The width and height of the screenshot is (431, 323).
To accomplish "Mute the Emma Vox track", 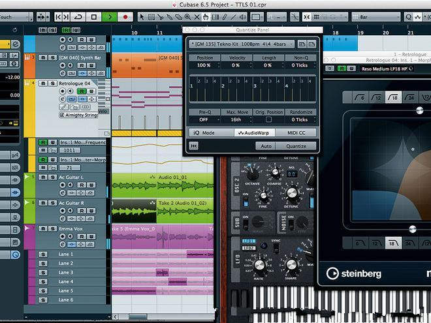I will (43, 228).
